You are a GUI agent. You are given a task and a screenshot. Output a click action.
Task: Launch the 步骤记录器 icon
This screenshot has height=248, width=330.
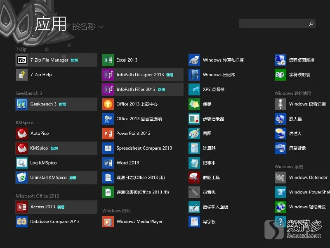pos(194,119)
